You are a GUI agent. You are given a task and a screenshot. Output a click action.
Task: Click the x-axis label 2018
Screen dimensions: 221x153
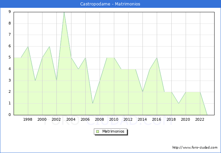point(171,119)
